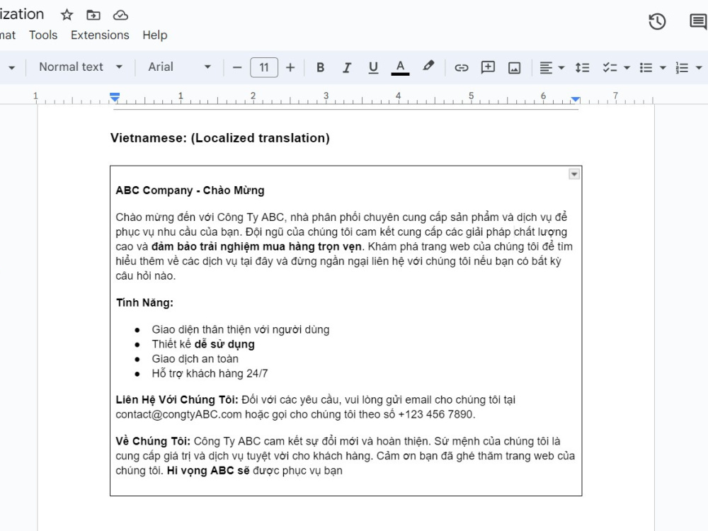Click the text alignment icon
The image size is (708, 531).
[546, 68]
